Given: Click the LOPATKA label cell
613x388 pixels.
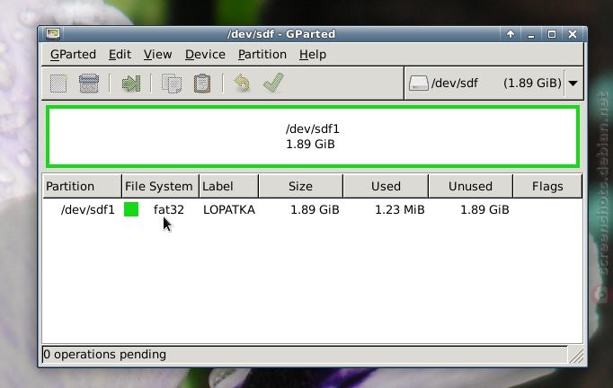Looking at the screenshot, I should (x=229, y=210).
